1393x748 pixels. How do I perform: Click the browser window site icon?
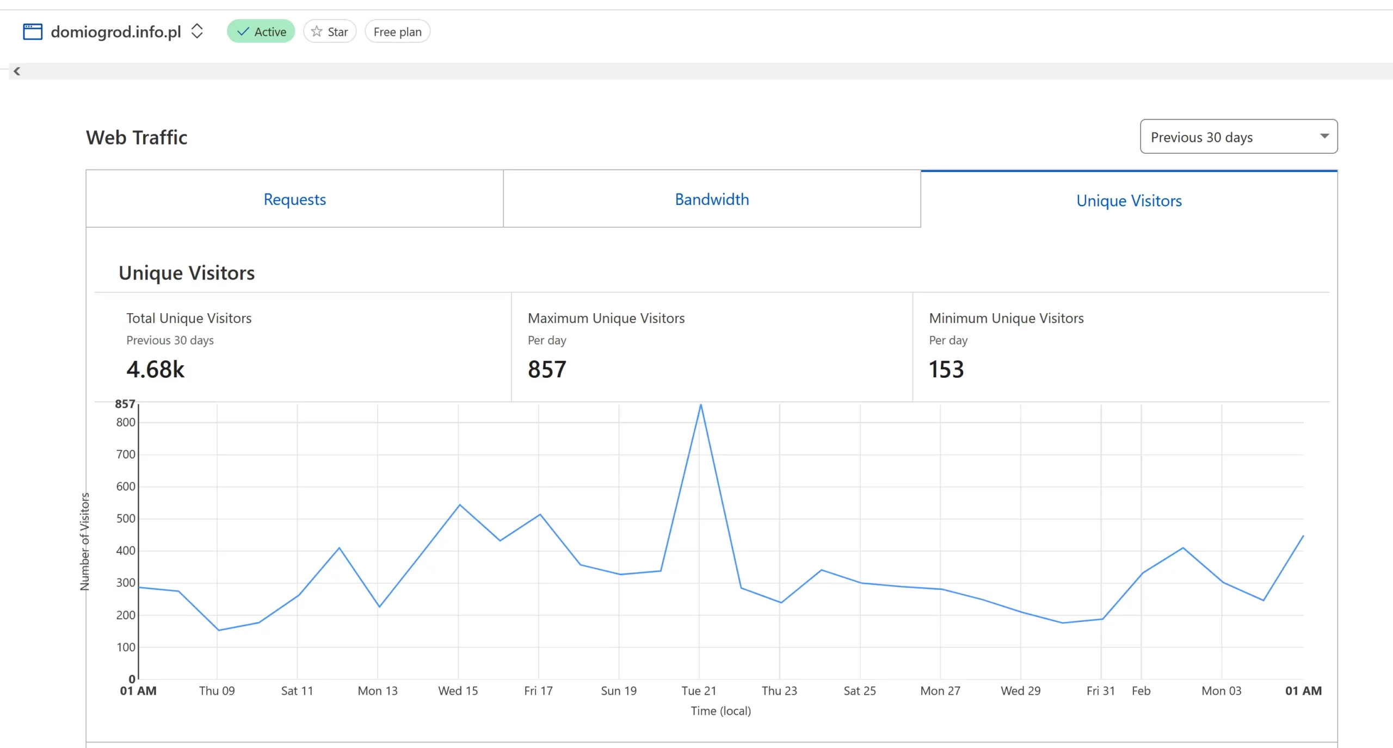[x=33, y=32]
